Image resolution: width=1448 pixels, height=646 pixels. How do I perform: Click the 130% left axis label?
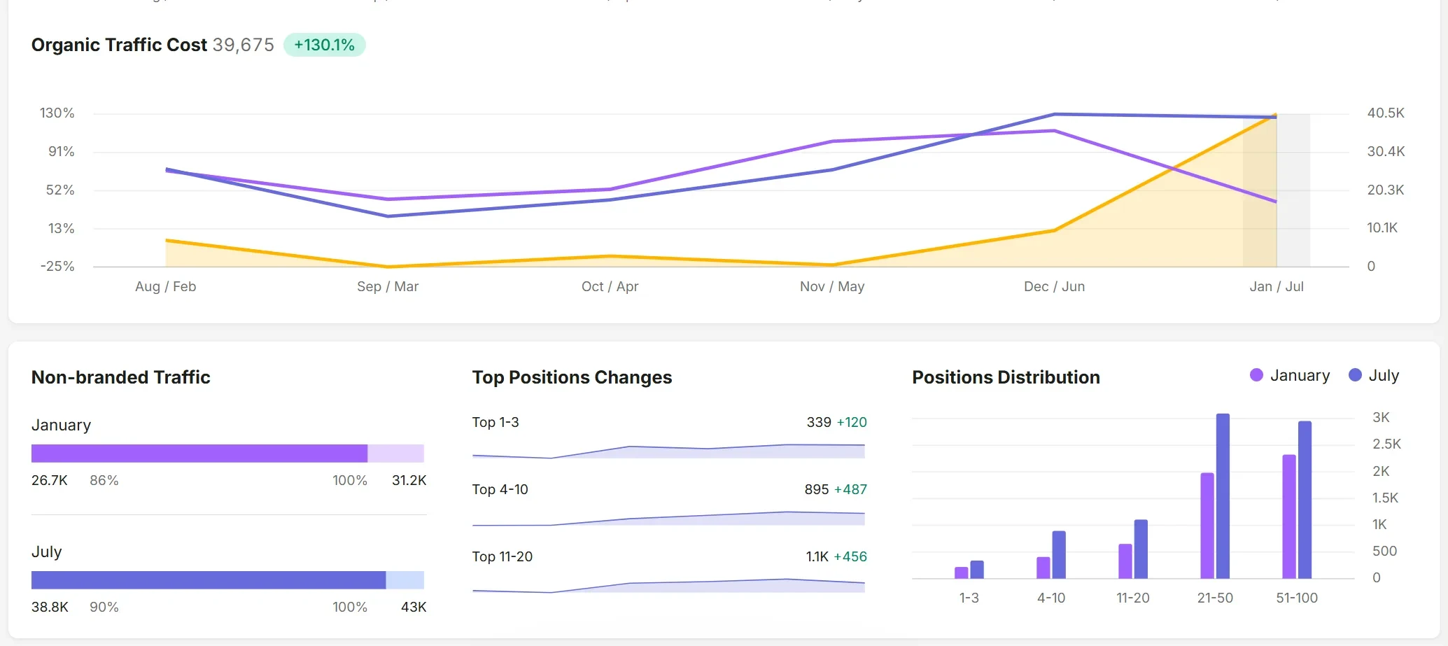57,113
